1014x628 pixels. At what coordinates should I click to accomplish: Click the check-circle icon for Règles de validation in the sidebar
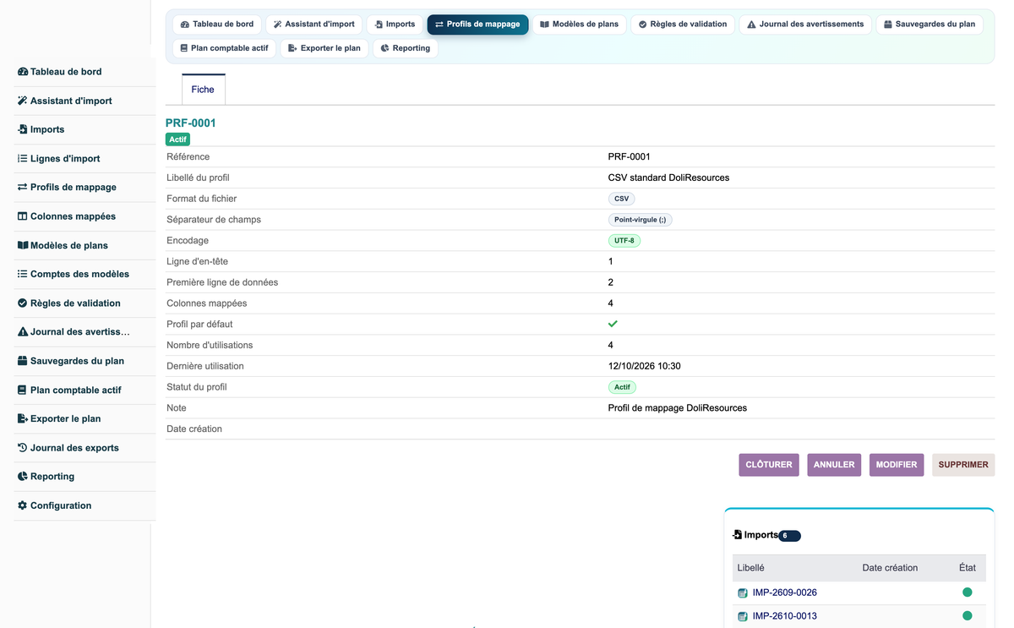tap(23, 303)
